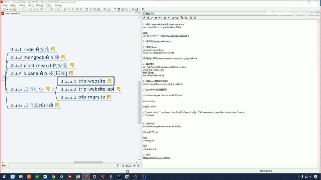Open text highlight color in notes toolbar
The height and width of the screenshot is (180, 321).
point(186,18)
